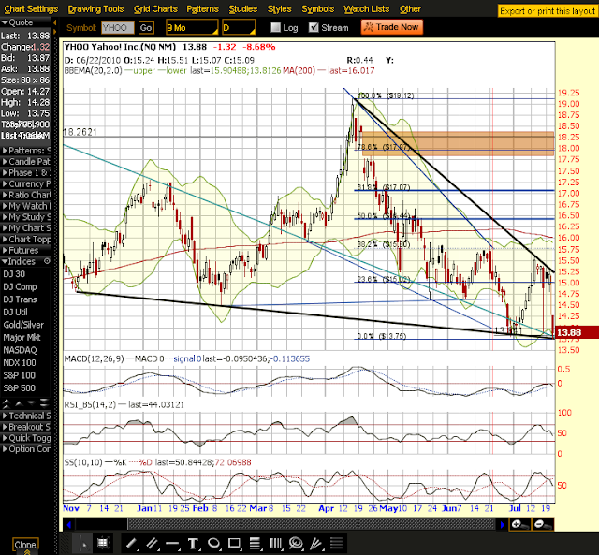
Task: Click the single up arrow in sidebar
Action: [x=19, y=403]
